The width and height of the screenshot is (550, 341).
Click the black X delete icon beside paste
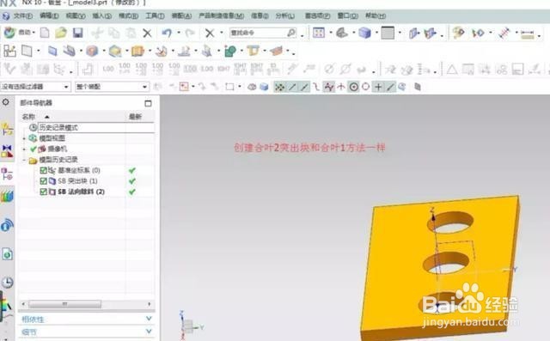[147, 33]
